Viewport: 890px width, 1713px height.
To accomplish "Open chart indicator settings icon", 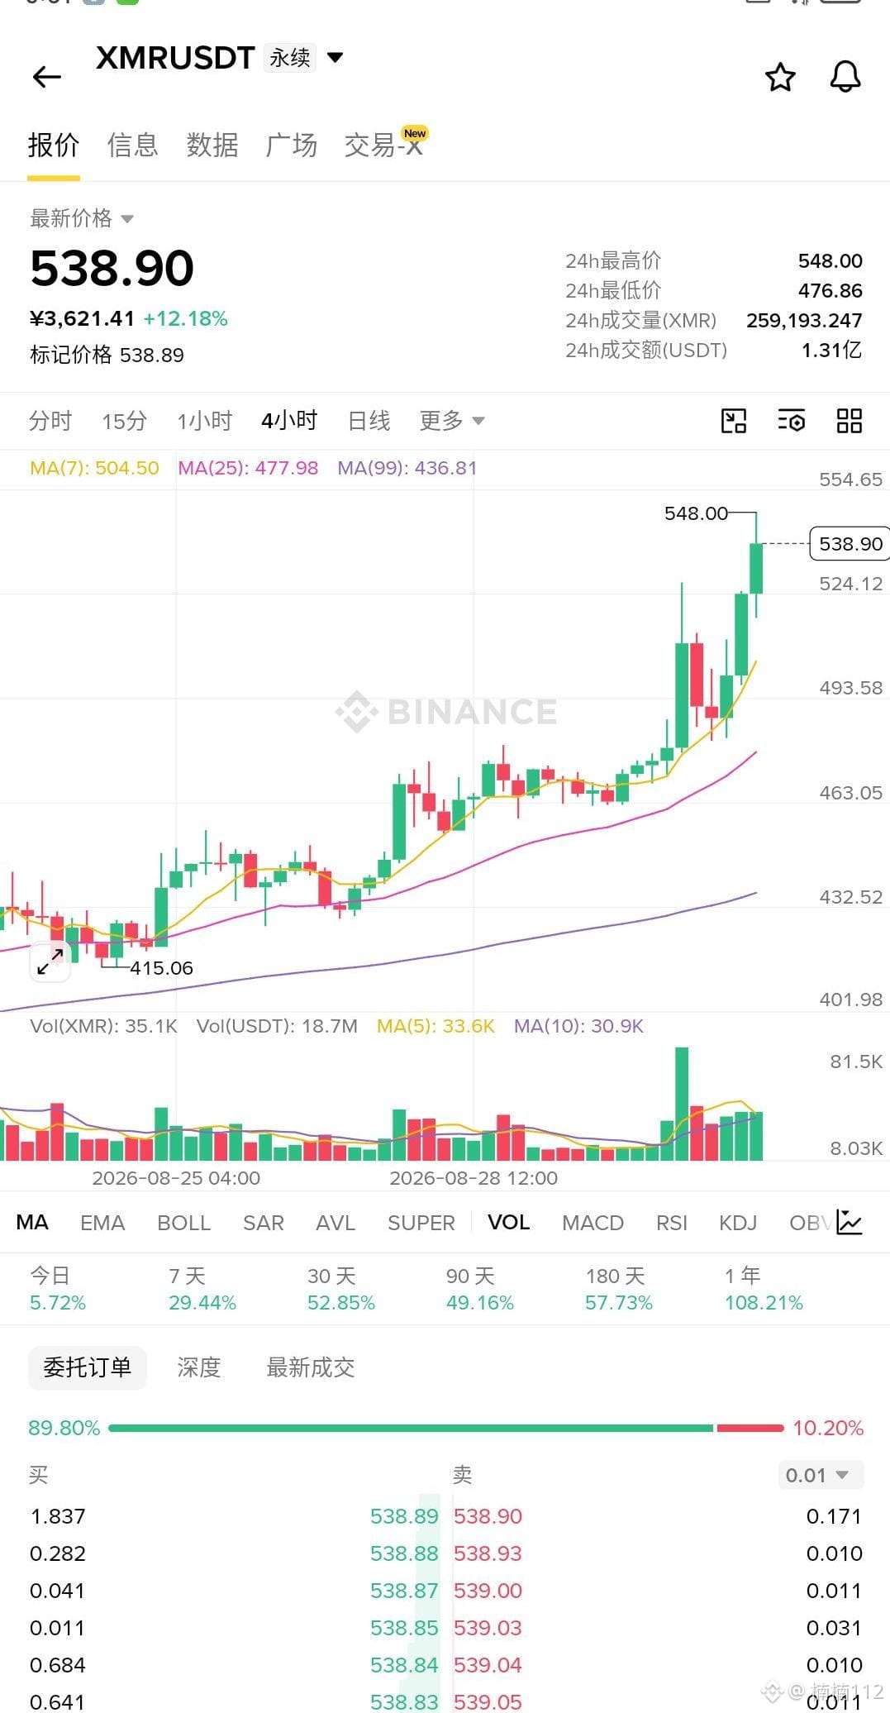I will click(x=792, y=421).
